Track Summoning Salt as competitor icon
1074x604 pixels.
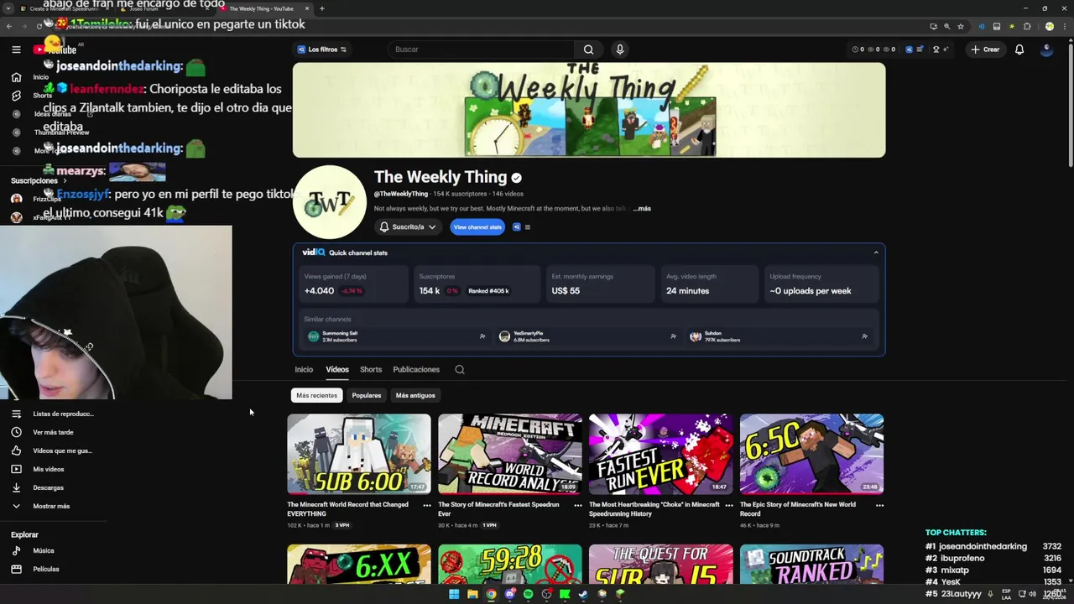482,336
